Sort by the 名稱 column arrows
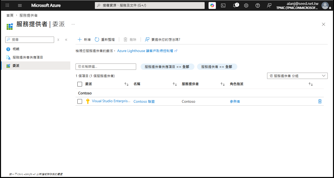 pos(175,84)
